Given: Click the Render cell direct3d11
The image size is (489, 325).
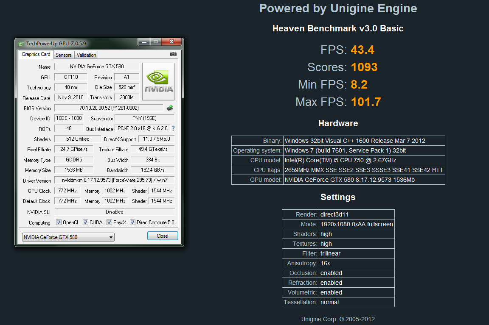Looking at the screenshot, I should (357, 214).
